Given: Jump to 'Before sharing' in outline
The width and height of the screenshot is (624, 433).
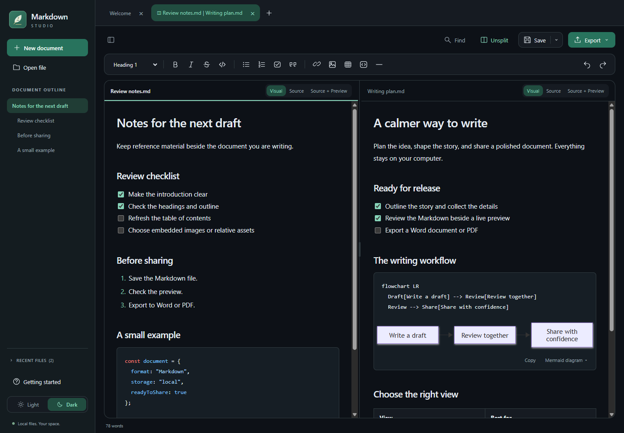Looking at the screenshot, I should [x=47, y=136].
